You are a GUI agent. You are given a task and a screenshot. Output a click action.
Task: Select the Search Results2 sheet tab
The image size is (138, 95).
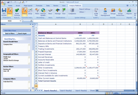pyautogui.click(x=66, y=90)
